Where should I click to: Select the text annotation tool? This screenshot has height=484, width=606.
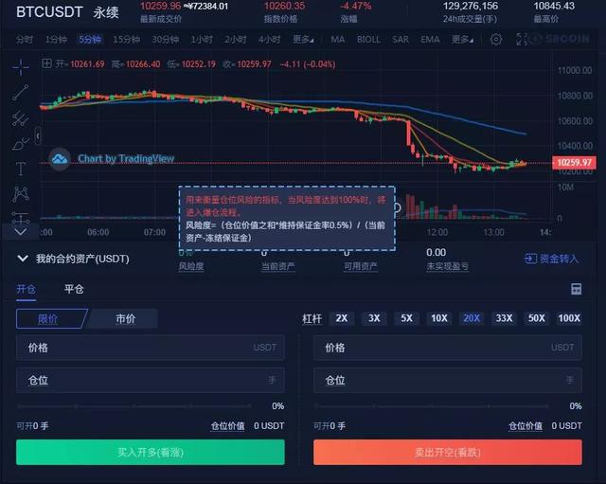tap(21, 169)
